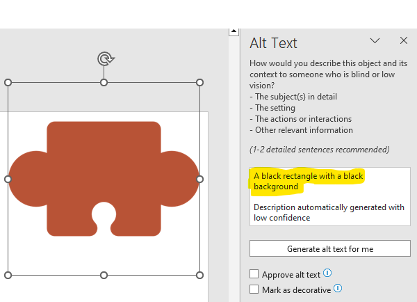Click the rotation handle above the puzzle shape
417x302 pixels.
[106, 59]
